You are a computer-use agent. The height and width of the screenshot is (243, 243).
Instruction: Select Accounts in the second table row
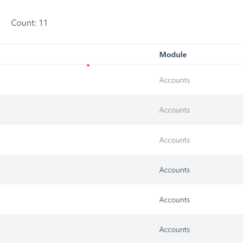pos(175,110)
